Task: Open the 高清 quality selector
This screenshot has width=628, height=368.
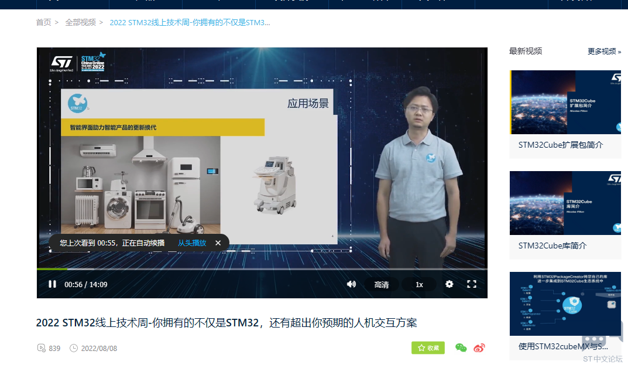Action: 381,285
